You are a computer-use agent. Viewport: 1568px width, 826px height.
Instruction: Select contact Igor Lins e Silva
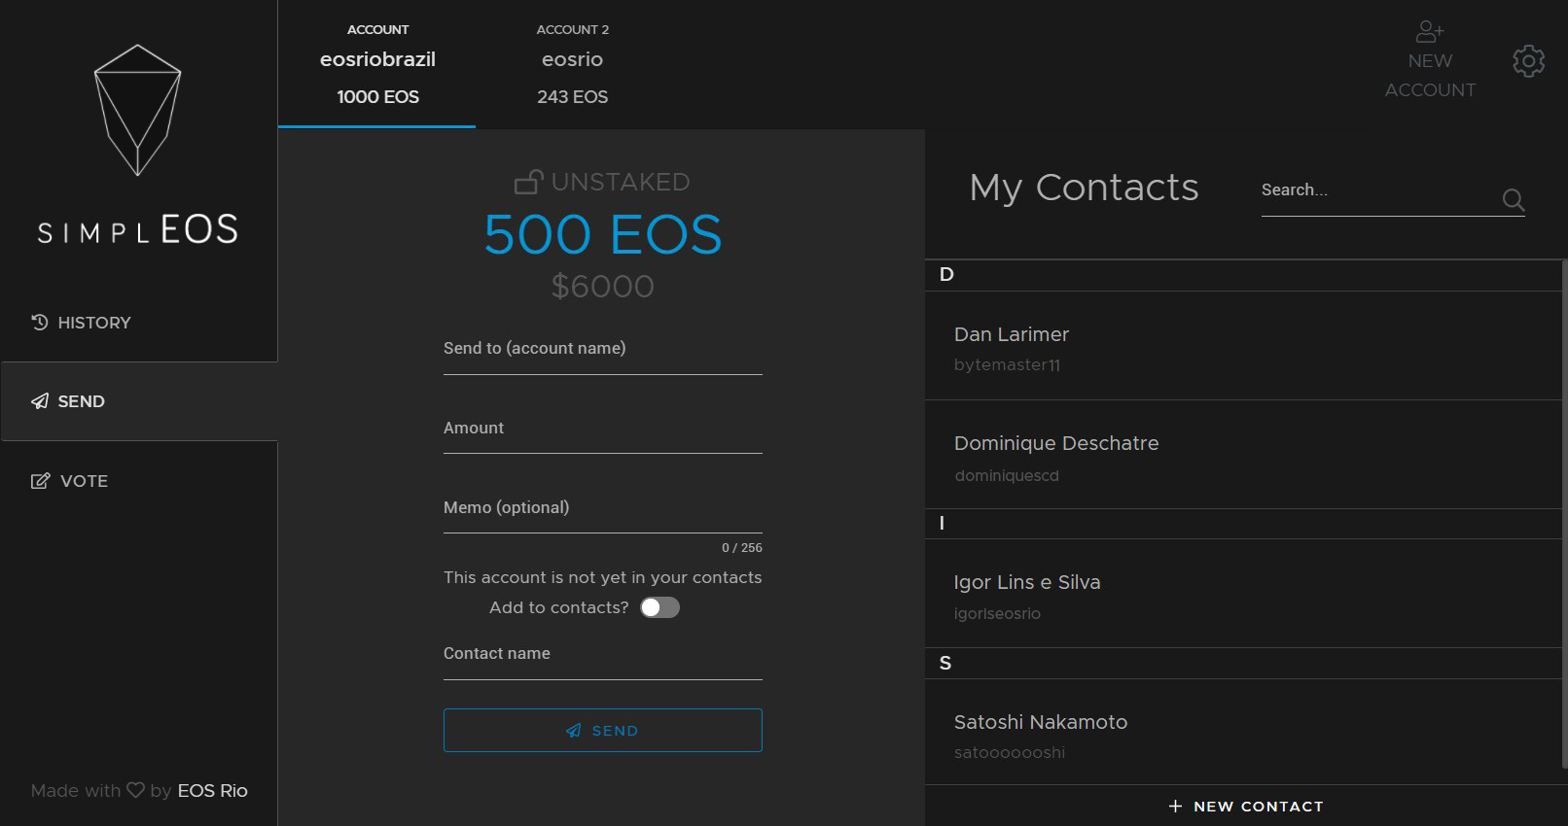tap(1242, 594)
